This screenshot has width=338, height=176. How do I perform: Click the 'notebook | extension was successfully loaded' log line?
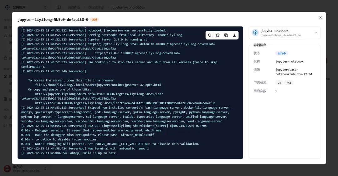(94, 30)
